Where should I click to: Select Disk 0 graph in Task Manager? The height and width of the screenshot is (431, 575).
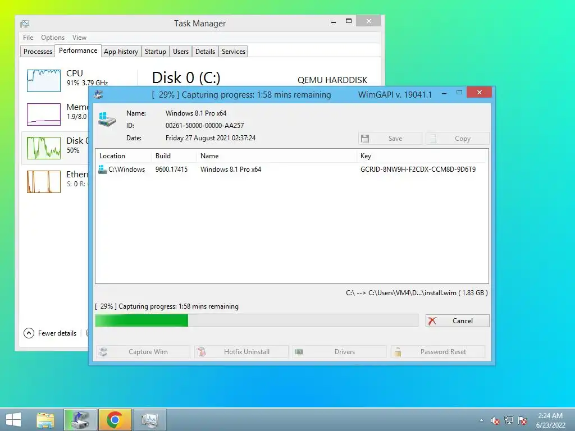tap(44, 148)
